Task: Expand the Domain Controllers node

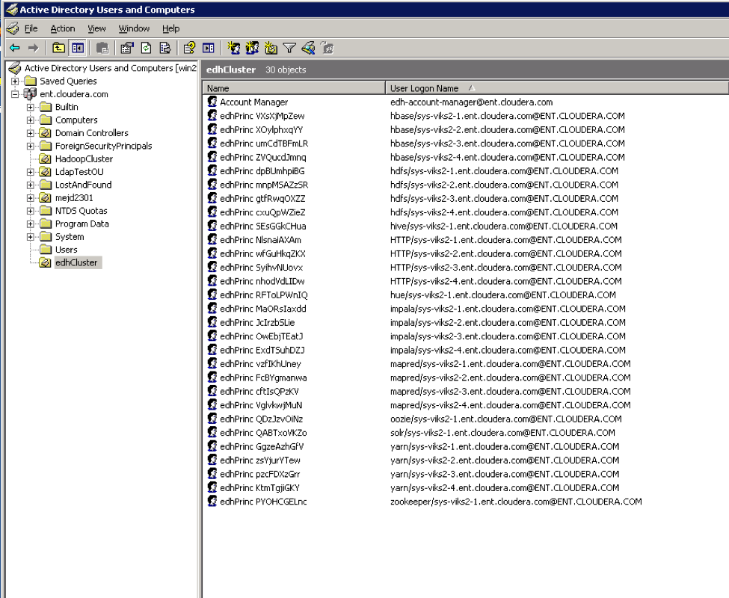Action: [31, 133]
